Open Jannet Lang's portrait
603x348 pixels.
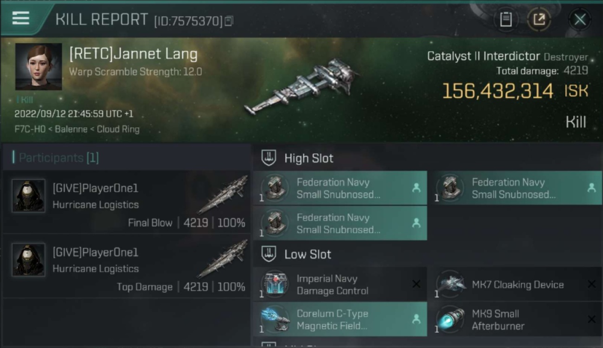(38, 66)
